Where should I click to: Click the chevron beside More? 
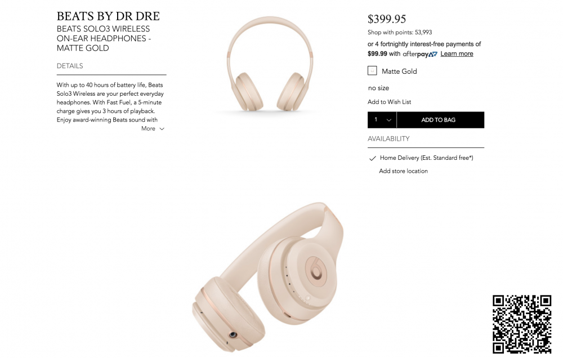pos(162,129)
